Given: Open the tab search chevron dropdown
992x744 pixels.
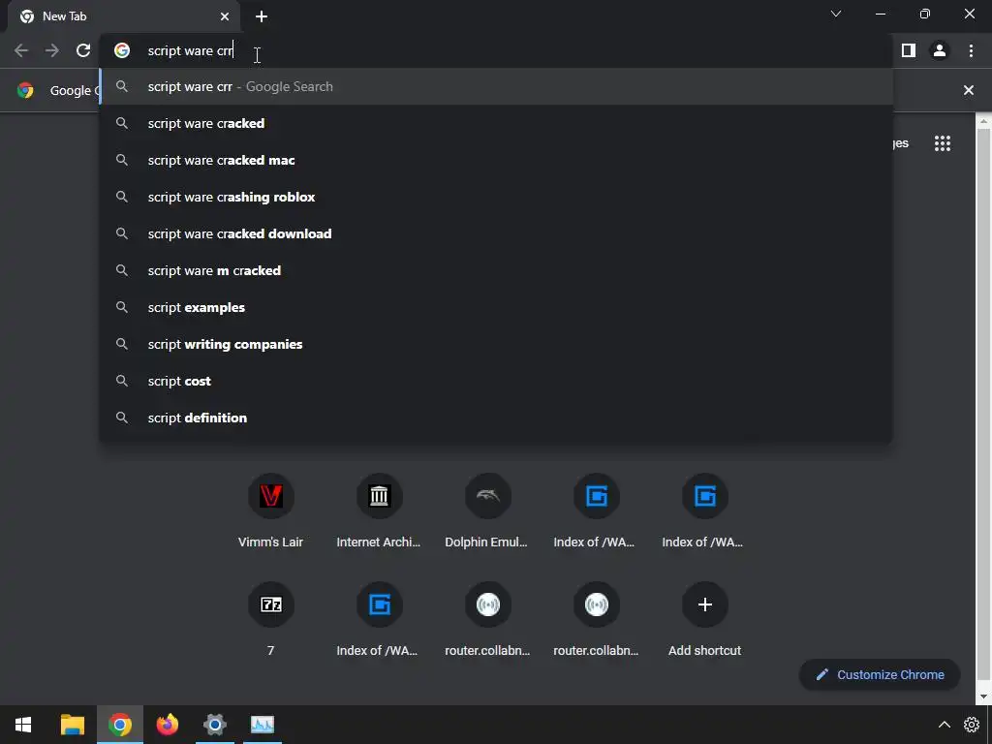Looking at the screenshot, I should tap(836, 14).
